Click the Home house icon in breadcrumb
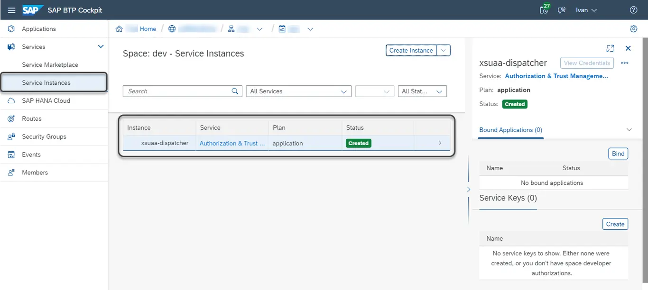The width and height of the screenshot is (648, 290). tap(119, 29)
